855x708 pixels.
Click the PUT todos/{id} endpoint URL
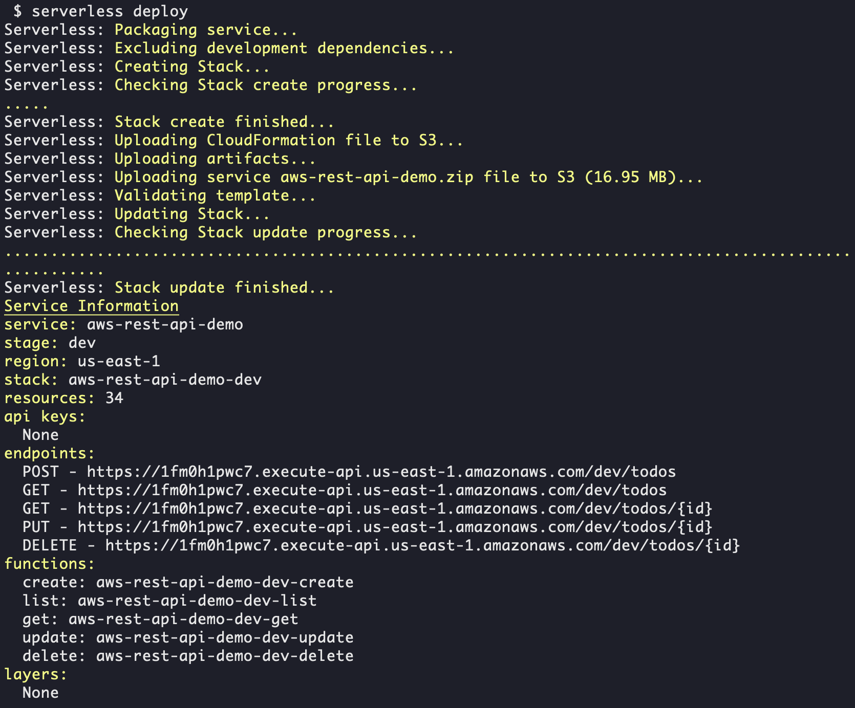(395, 527)
